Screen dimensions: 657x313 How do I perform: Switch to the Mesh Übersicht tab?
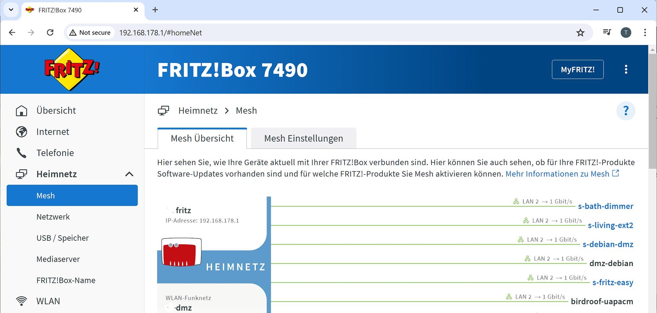(202, 138)
